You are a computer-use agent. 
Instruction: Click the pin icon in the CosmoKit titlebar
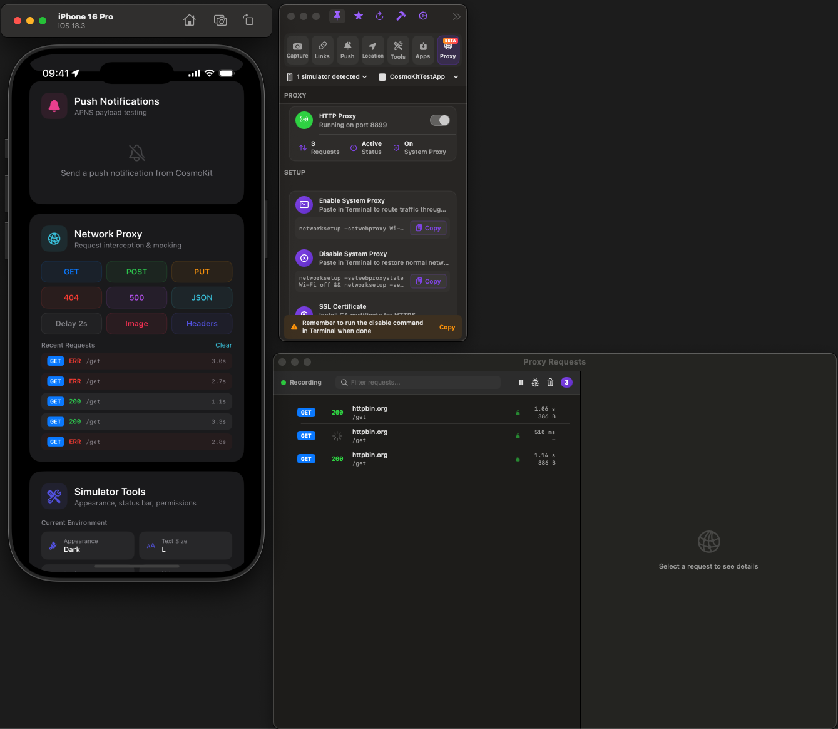[337, 16]
